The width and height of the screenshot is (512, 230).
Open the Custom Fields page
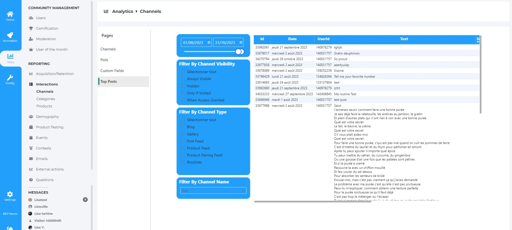[112, 71]
